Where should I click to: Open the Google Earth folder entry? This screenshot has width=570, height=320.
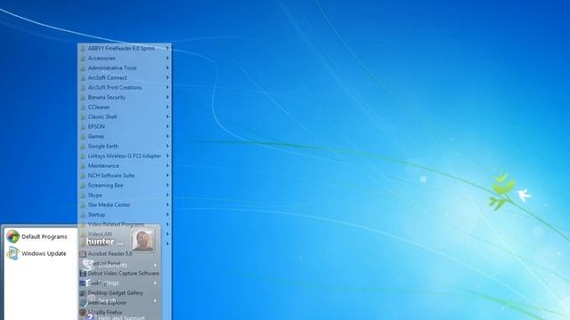(125, 146)
